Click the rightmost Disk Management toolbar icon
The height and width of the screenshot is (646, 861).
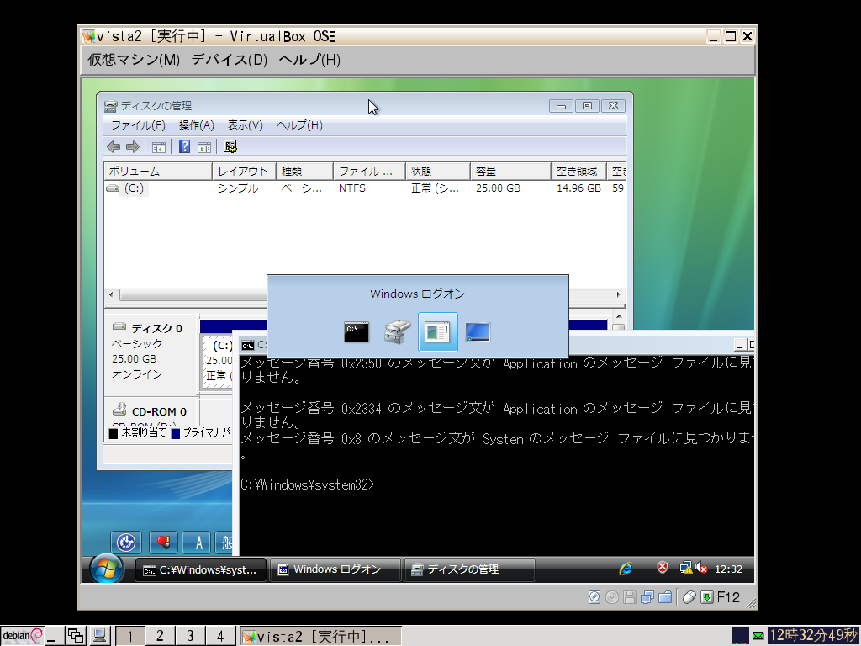click(x=230, y=146)
